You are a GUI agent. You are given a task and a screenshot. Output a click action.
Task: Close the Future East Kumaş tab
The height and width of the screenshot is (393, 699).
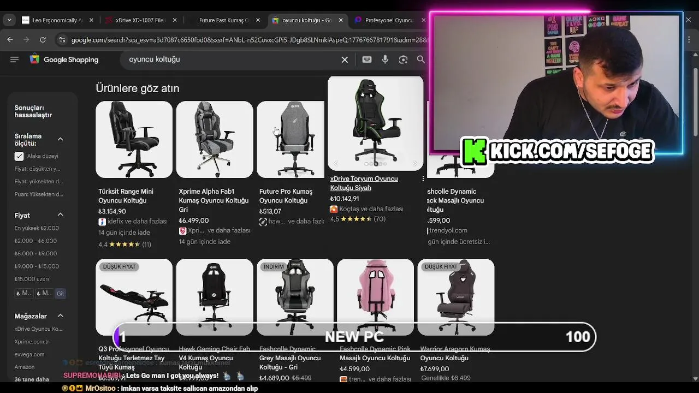tap(258, 20)
